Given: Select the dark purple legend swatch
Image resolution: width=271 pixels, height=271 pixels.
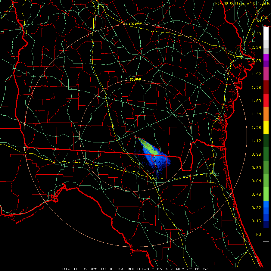Looking at the screenshot, I should click(266, 64).
